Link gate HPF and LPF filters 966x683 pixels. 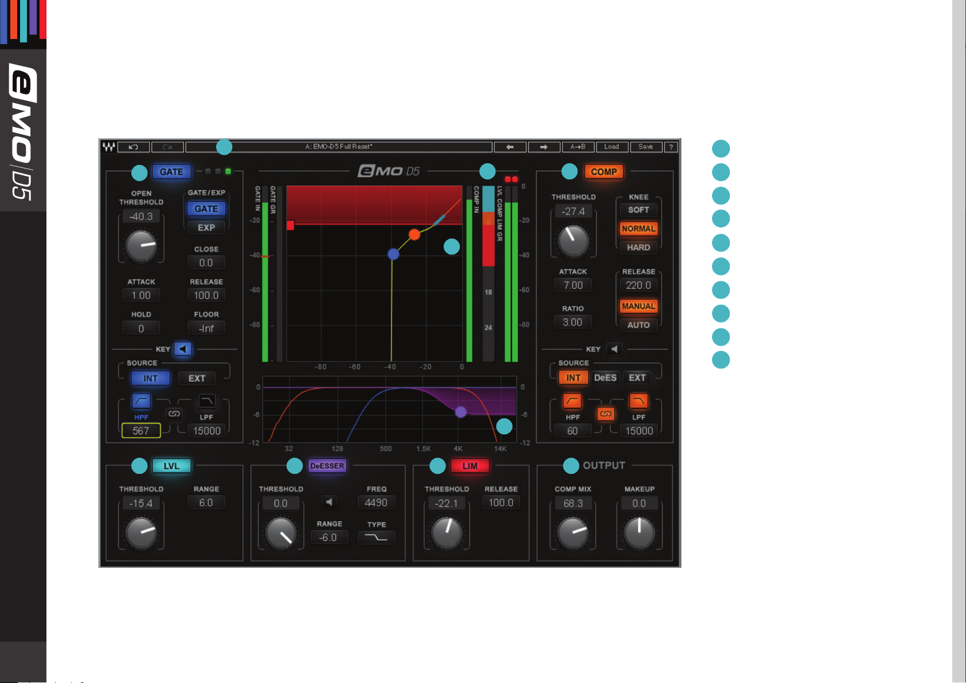pos(174,414)
